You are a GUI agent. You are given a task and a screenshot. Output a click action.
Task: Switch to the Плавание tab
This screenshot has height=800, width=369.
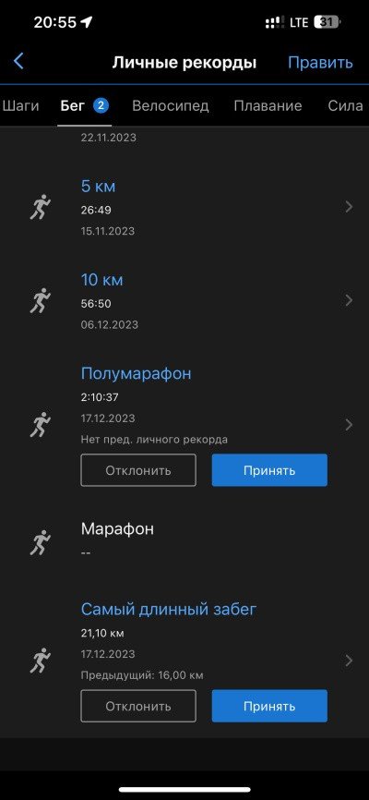268,105
